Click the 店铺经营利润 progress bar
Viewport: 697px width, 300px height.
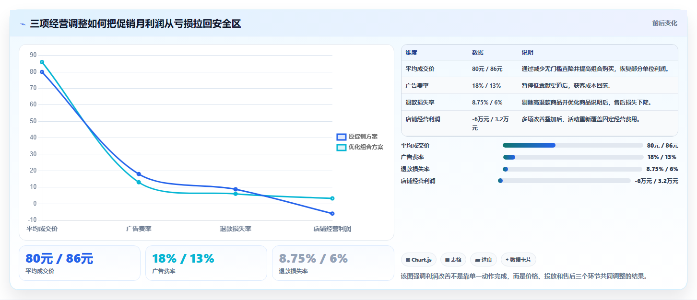click(x=564, y=181)
